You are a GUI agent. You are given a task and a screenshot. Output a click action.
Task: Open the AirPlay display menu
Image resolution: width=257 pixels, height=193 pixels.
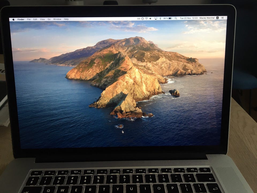(x=156, y=18)
